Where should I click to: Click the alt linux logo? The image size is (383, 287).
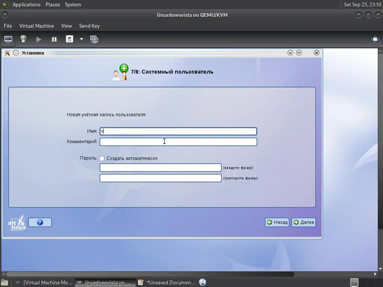pos(17,222)
